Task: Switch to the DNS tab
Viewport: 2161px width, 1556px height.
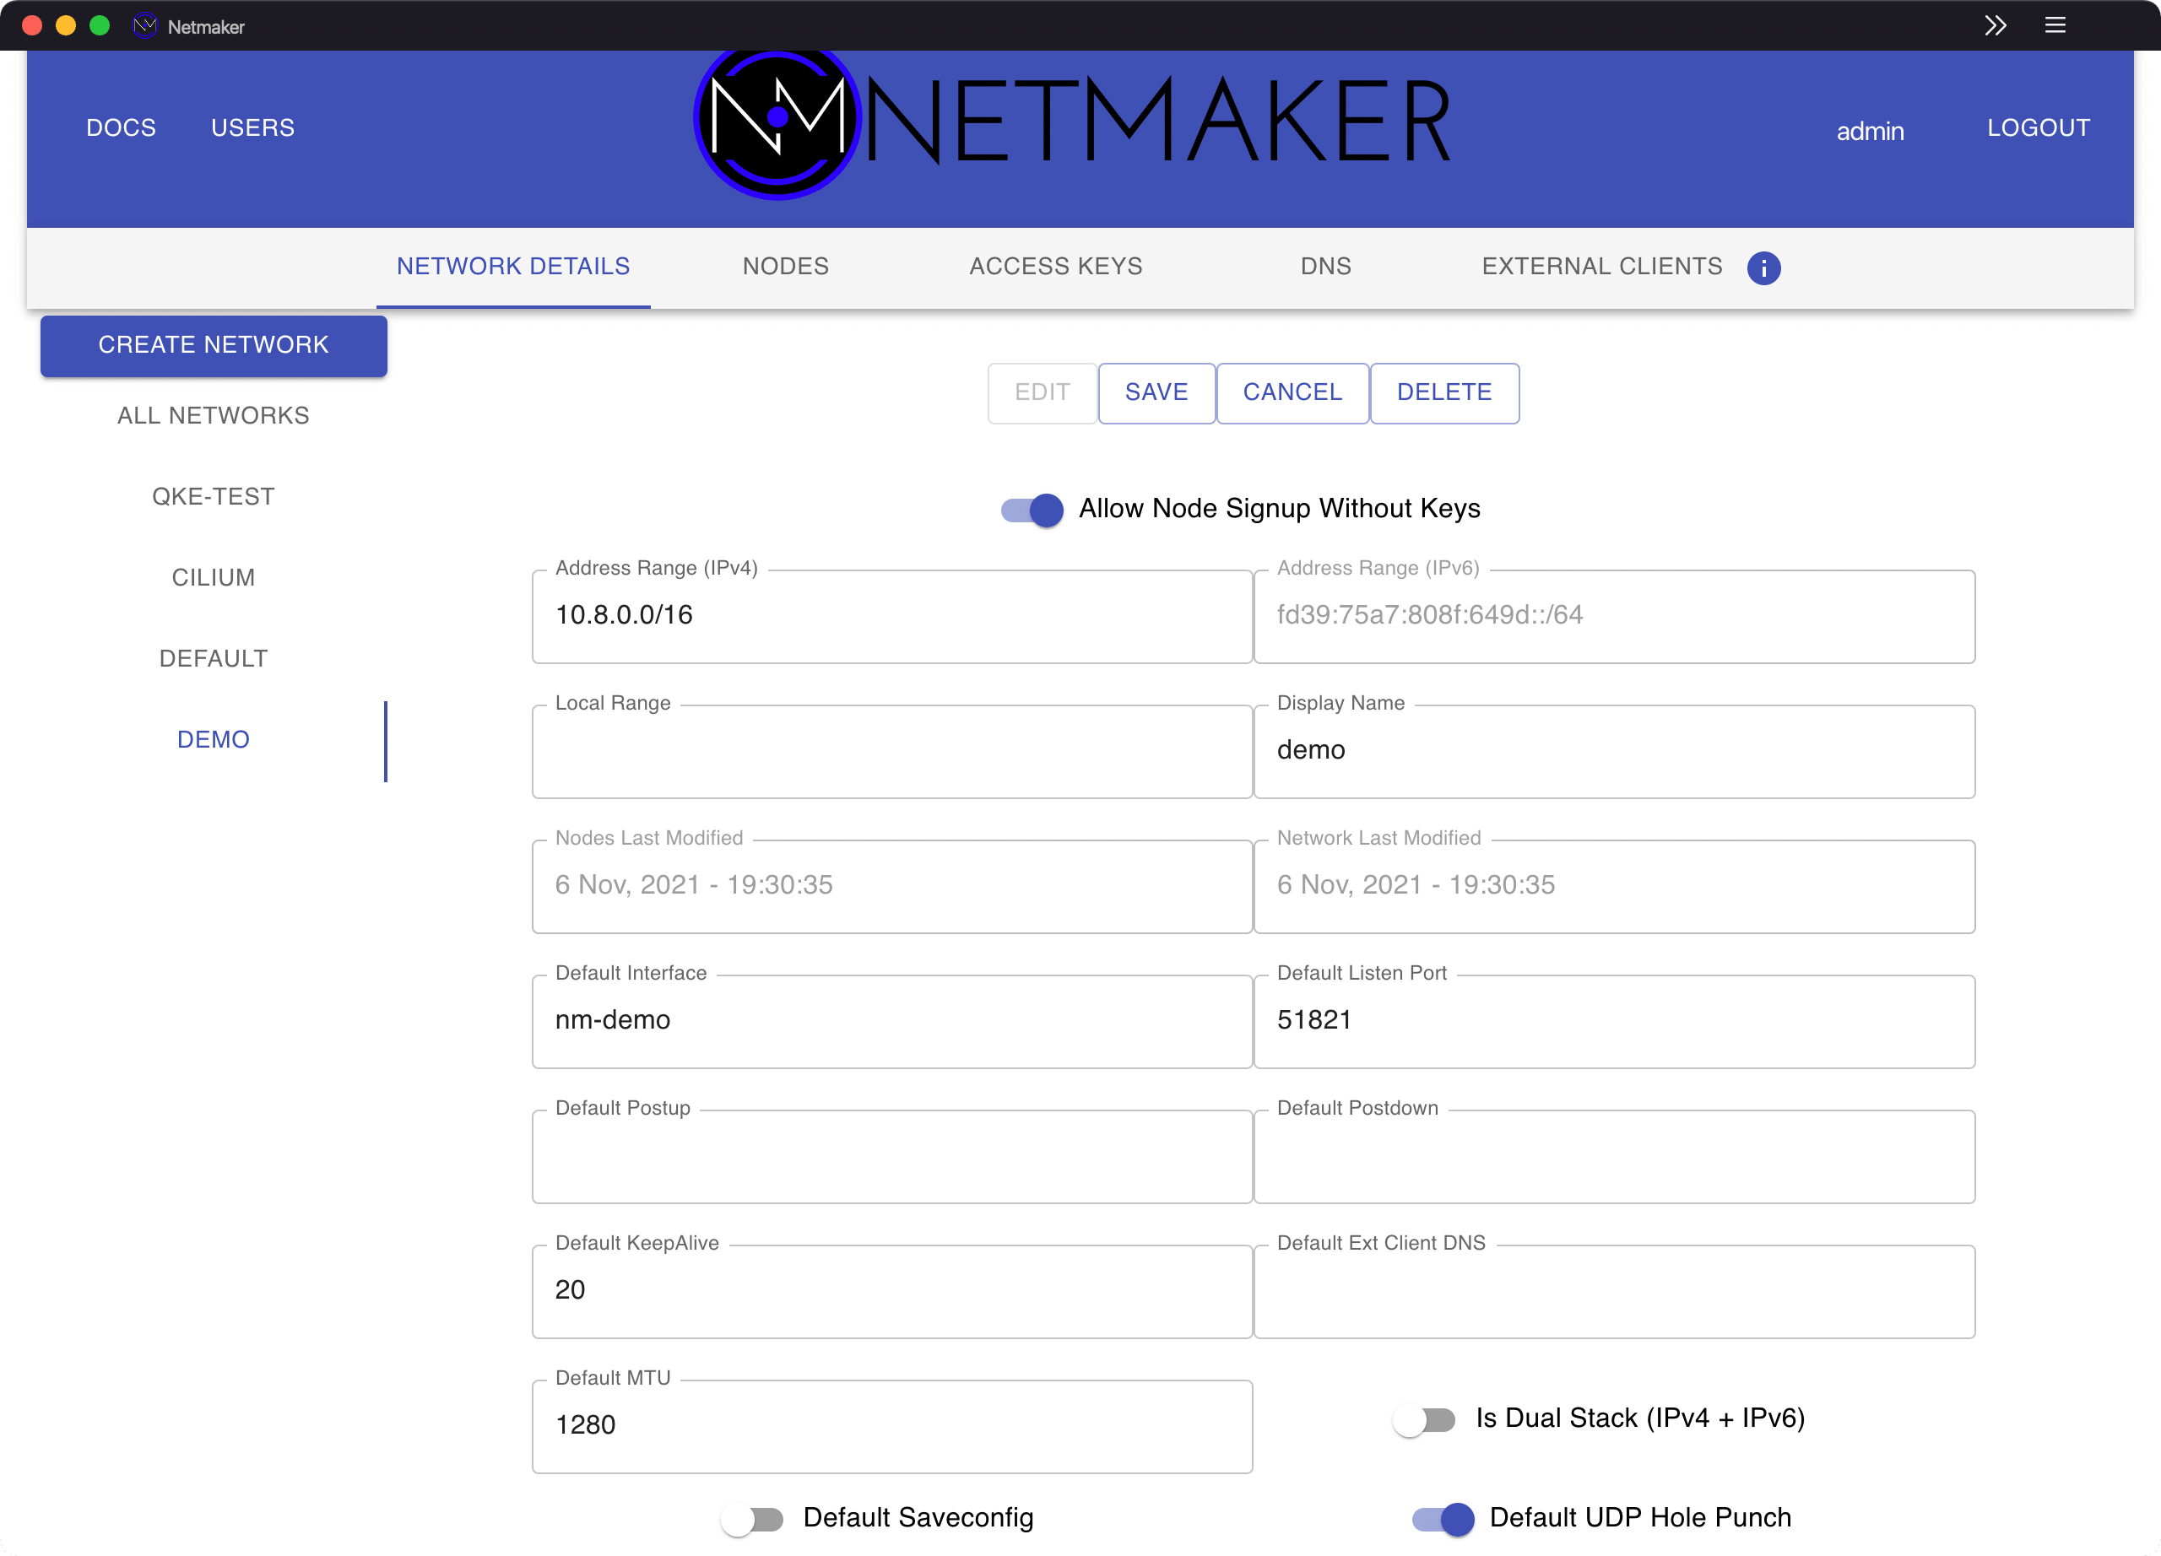Action: 1325,267
